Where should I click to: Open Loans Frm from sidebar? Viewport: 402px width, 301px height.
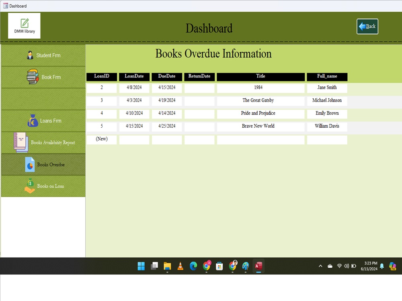pos(43,121)
